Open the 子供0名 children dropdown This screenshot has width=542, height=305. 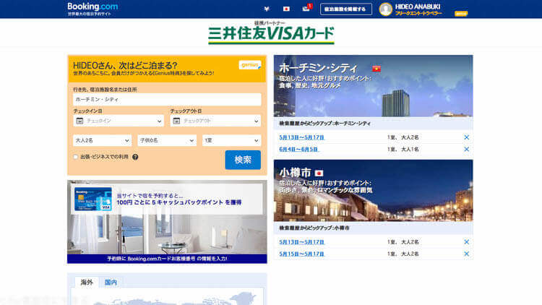[x=167, y=140]
